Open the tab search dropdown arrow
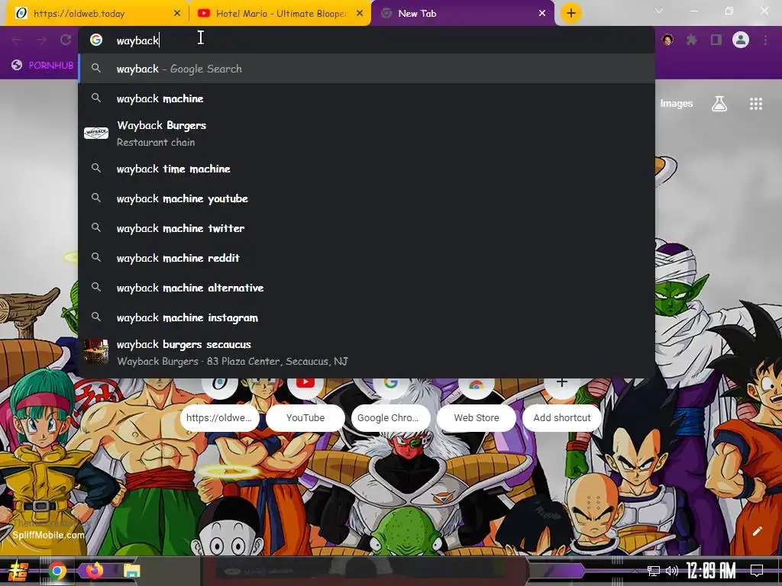Image resolution: width=782 pixels, height=586 pixels. (659, 11)
